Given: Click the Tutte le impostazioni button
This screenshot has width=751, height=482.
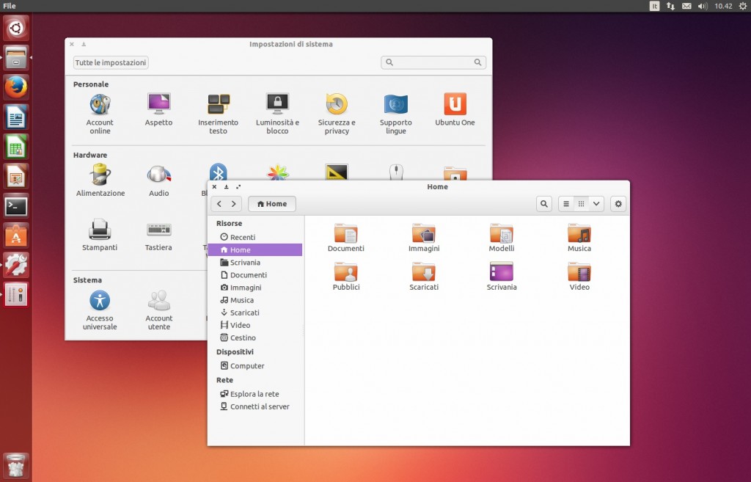Looking at the screenshot, I should point(111,63).
